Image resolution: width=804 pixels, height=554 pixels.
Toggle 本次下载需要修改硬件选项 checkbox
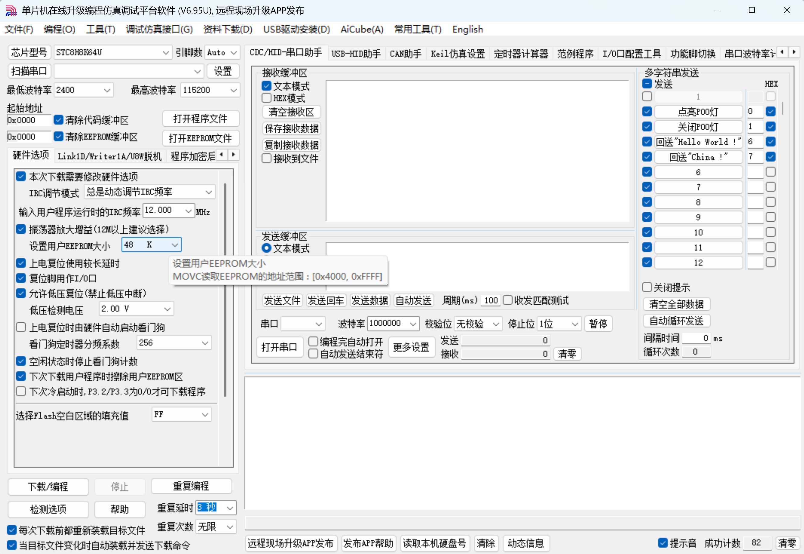(21, 176)
